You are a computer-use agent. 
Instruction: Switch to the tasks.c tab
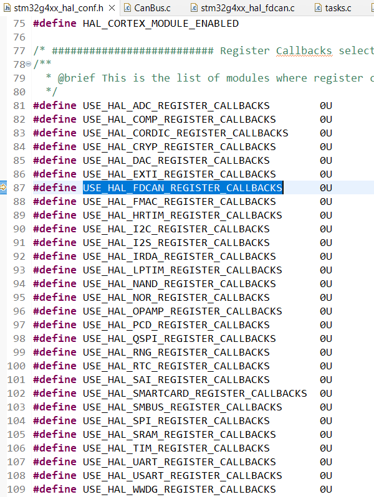(338, 8)
